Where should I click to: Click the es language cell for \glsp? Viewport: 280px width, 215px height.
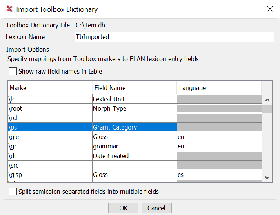pyautogui.click(x=220, y=175)
